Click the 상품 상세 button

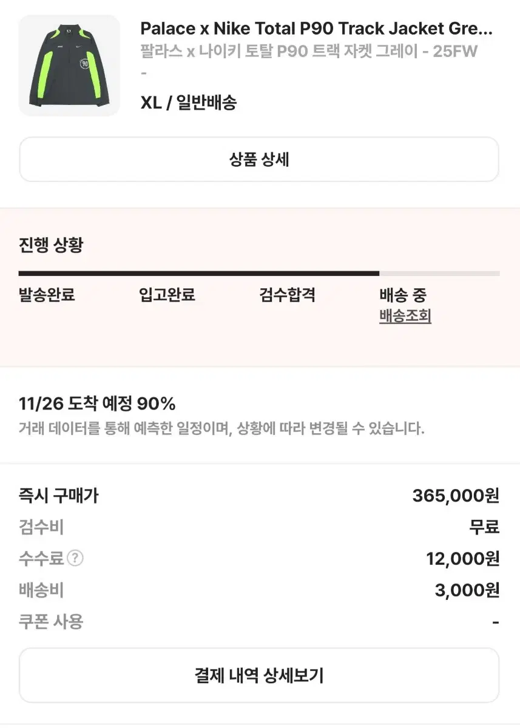(259, 160)
